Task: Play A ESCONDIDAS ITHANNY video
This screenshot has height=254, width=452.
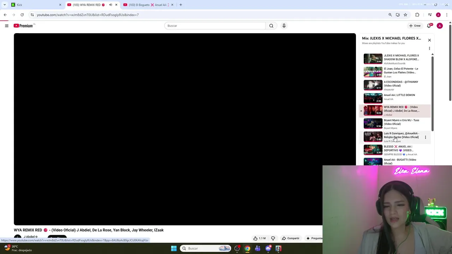Action: coord(395,85)
